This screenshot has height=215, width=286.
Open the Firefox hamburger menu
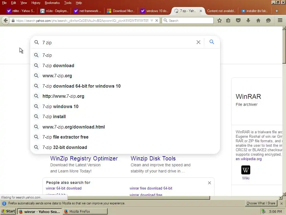280,20
